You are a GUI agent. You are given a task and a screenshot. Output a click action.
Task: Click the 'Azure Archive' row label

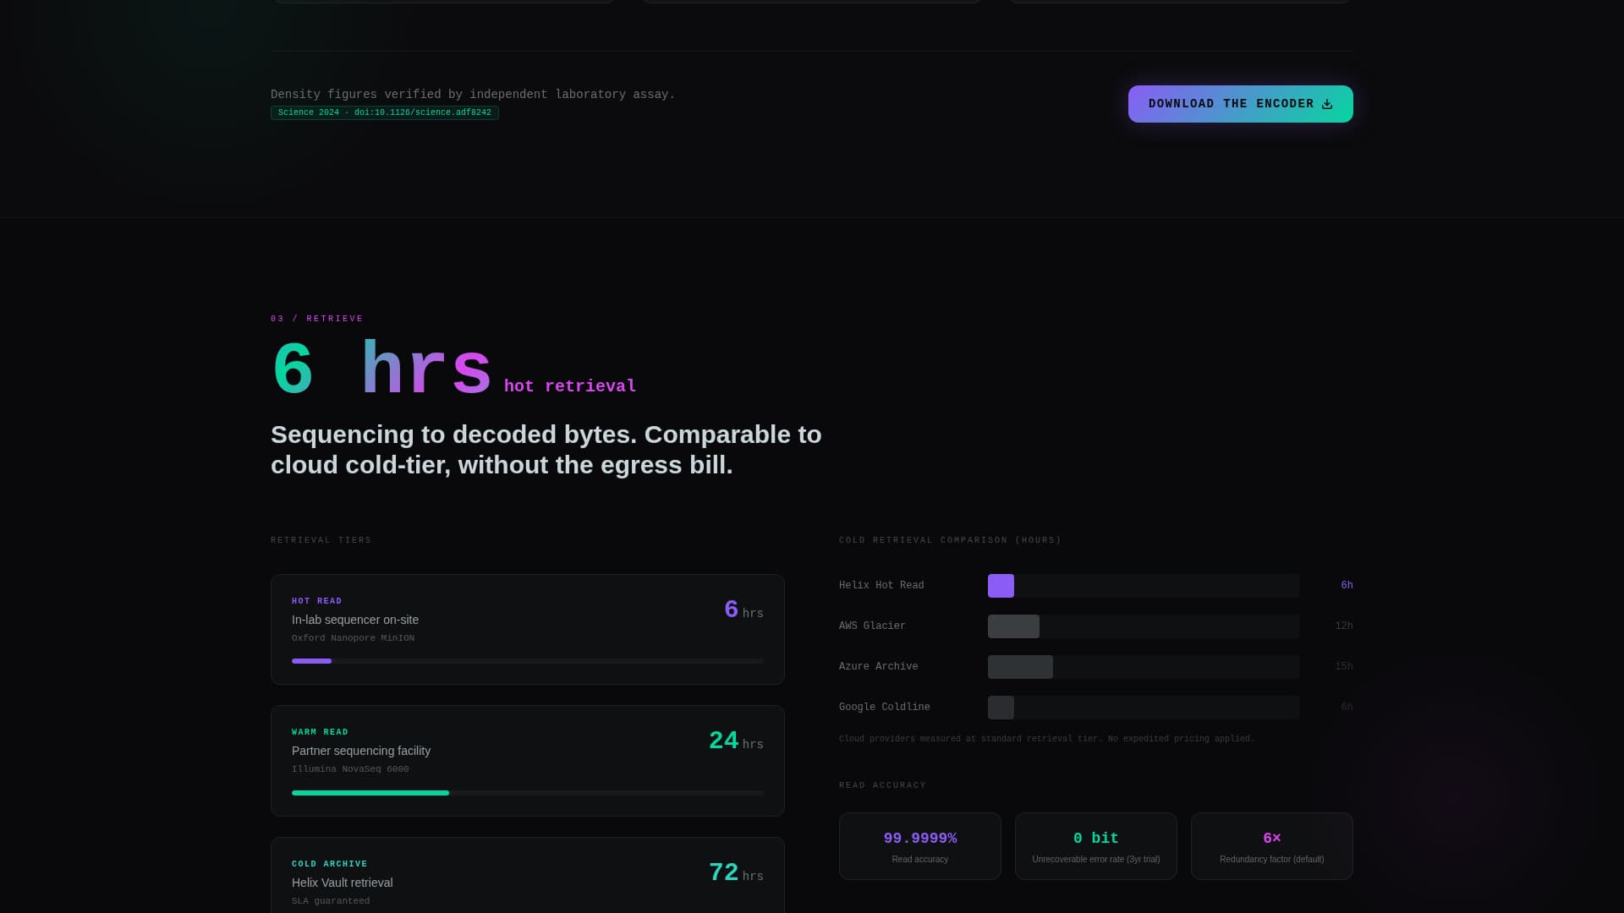(879, 666)
